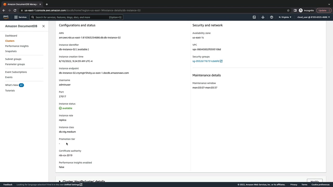Open security group sg-09326776731cde6fd link

pyautogui.click(x=206, y=61)
